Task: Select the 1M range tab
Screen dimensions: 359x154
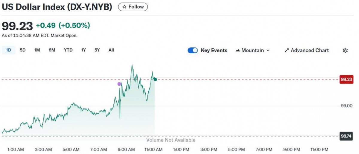Action: 37,50
